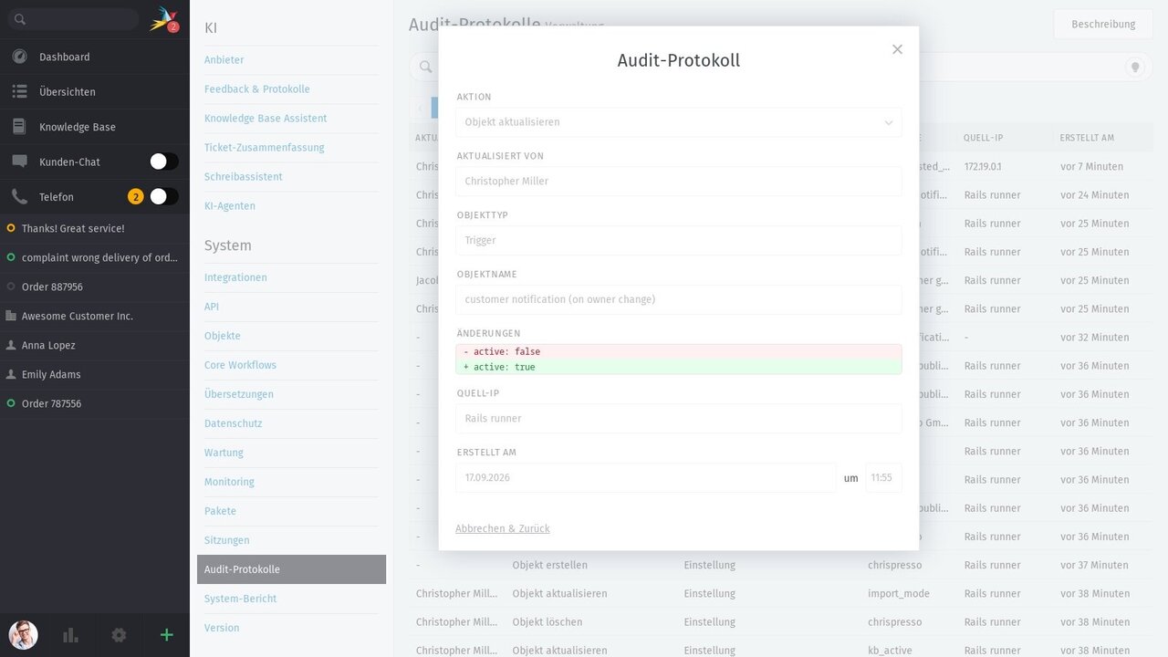Click the Übersichten list icon
The image size is (1168, 657).
pos(19,91)
